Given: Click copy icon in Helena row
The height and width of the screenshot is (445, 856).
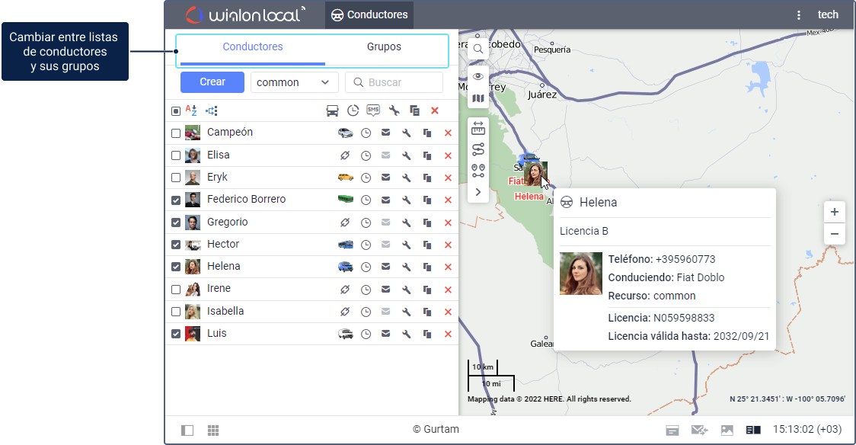Looking at the screenshot, I should point(427,267).
